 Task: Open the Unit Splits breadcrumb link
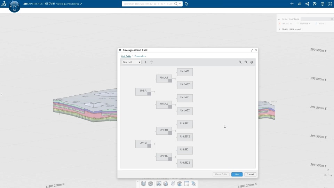point(126,56)
